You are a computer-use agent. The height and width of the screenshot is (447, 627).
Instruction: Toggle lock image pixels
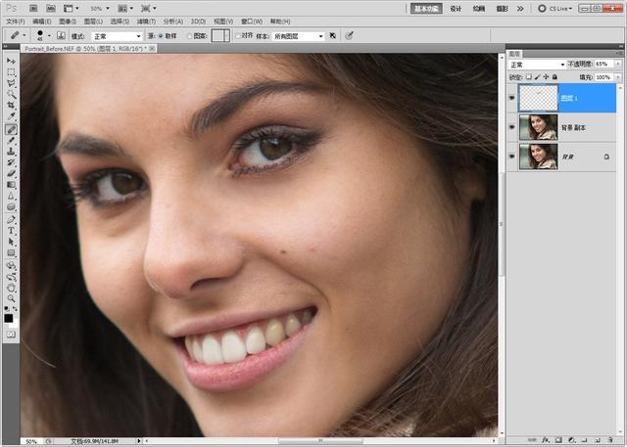click(538, 76)
